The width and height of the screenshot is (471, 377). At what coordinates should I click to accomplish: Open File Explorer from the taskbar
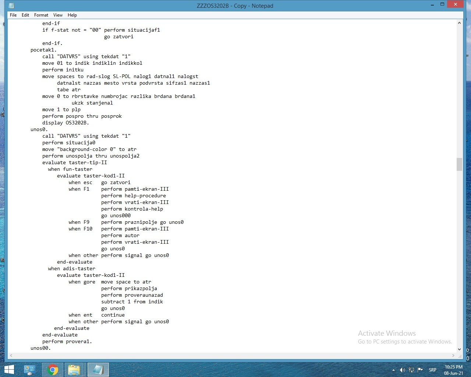point(75,369)
